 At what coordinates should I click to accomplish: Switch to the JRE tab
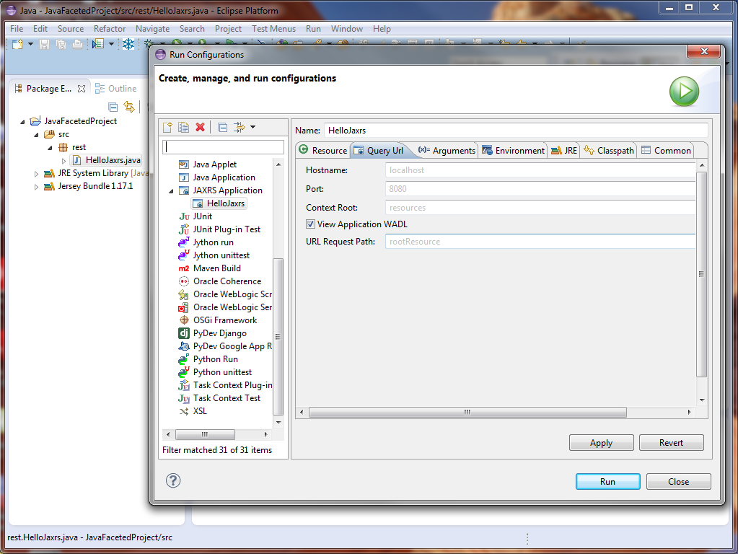click(564, 150)
